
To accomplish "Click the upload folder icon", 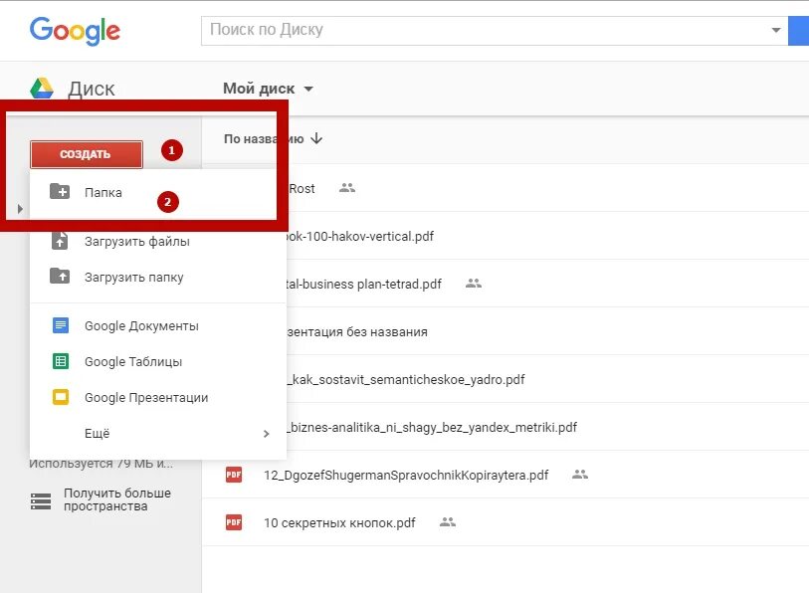I will click(x=60, y=277).
